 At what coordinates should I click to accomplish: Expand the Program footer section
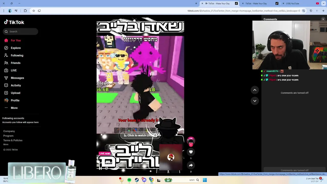(8, 136)
